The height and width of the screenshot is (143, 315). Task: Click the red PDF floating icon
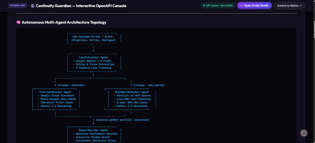304,133
